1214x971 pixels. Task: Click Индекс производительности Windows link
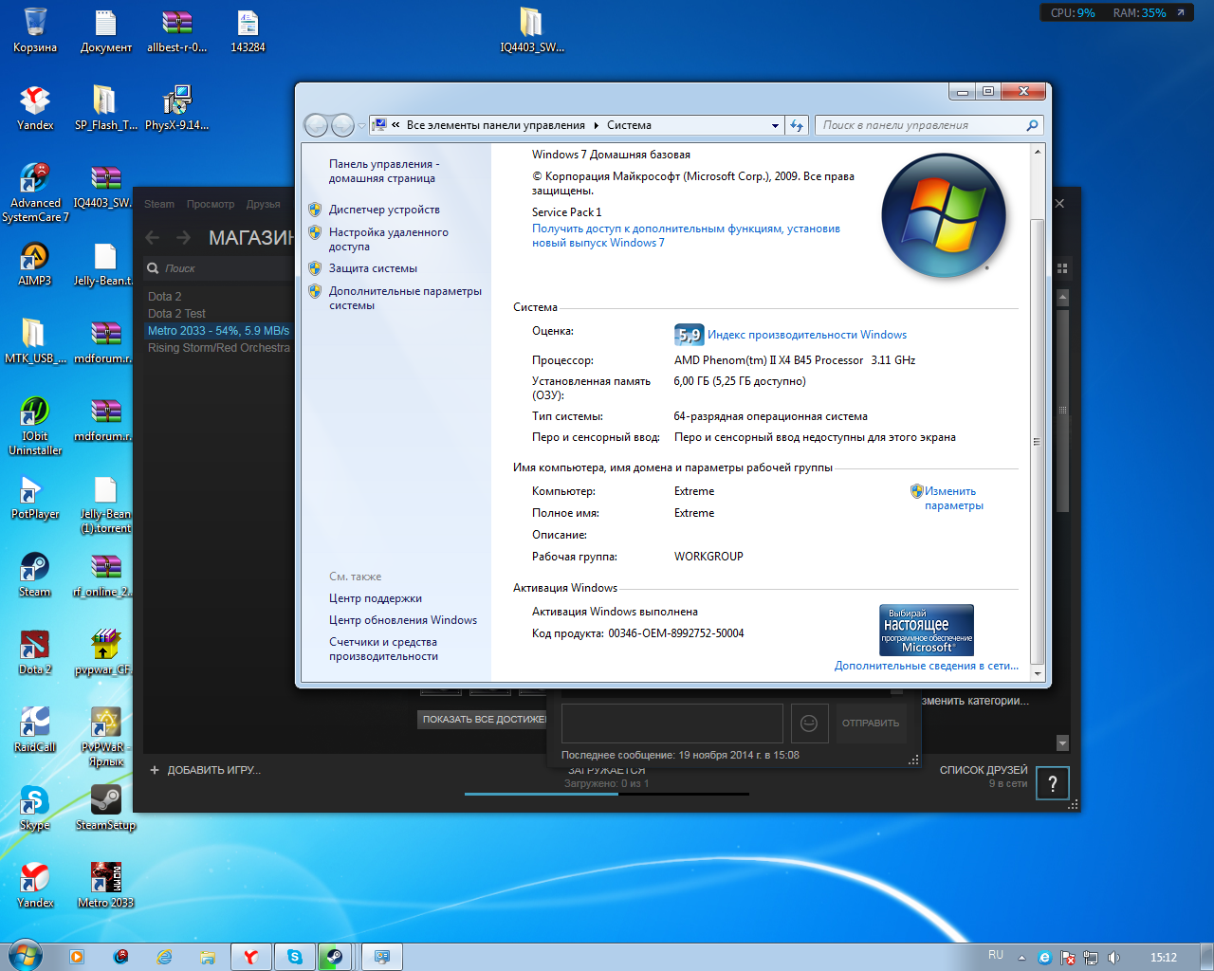click(x=807, y=335)
